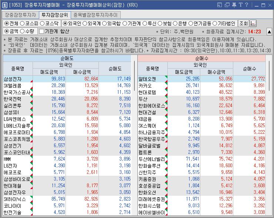The height and width of the screenshot is (218, 274).
Task: Select the 전체 market radio button
Action: coord(7,23)
